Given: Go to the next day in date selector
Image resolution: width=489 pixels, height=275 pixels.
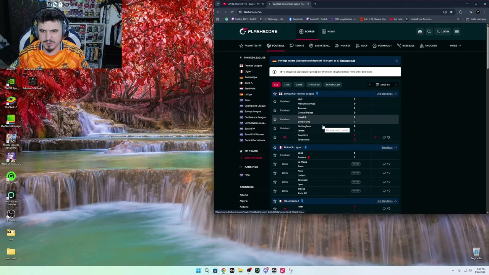Looking at the screenshot, I should point(395,84).
